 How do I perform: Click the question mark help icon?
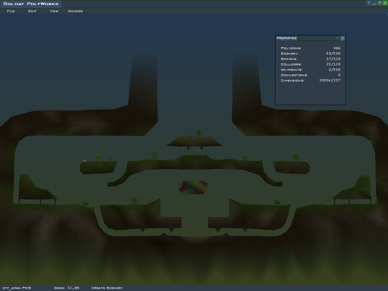point(369,3)
